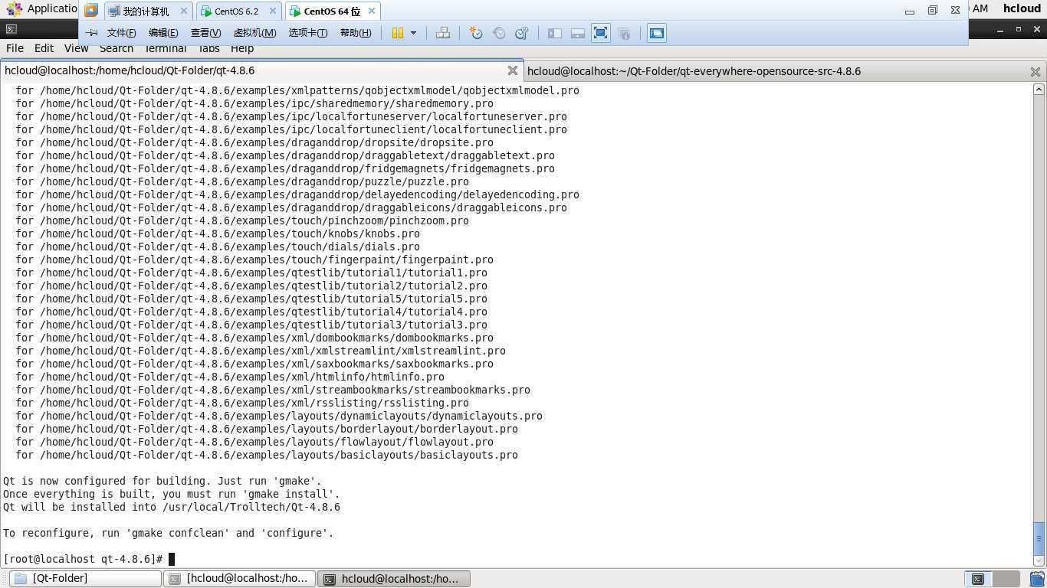Click the terminal window menu icon

click(11, 29)
